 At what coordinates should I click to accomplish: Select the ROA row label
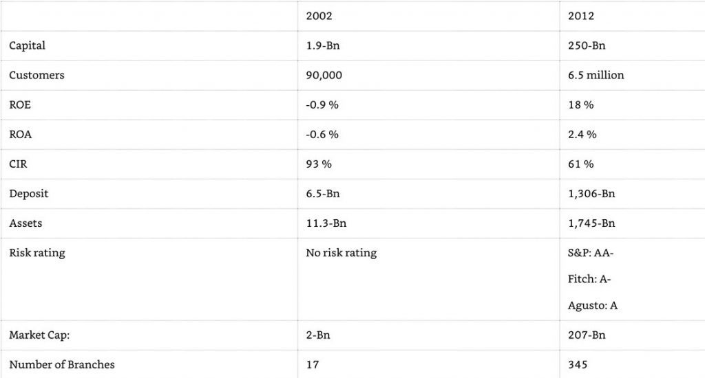[x=20, y=134]
